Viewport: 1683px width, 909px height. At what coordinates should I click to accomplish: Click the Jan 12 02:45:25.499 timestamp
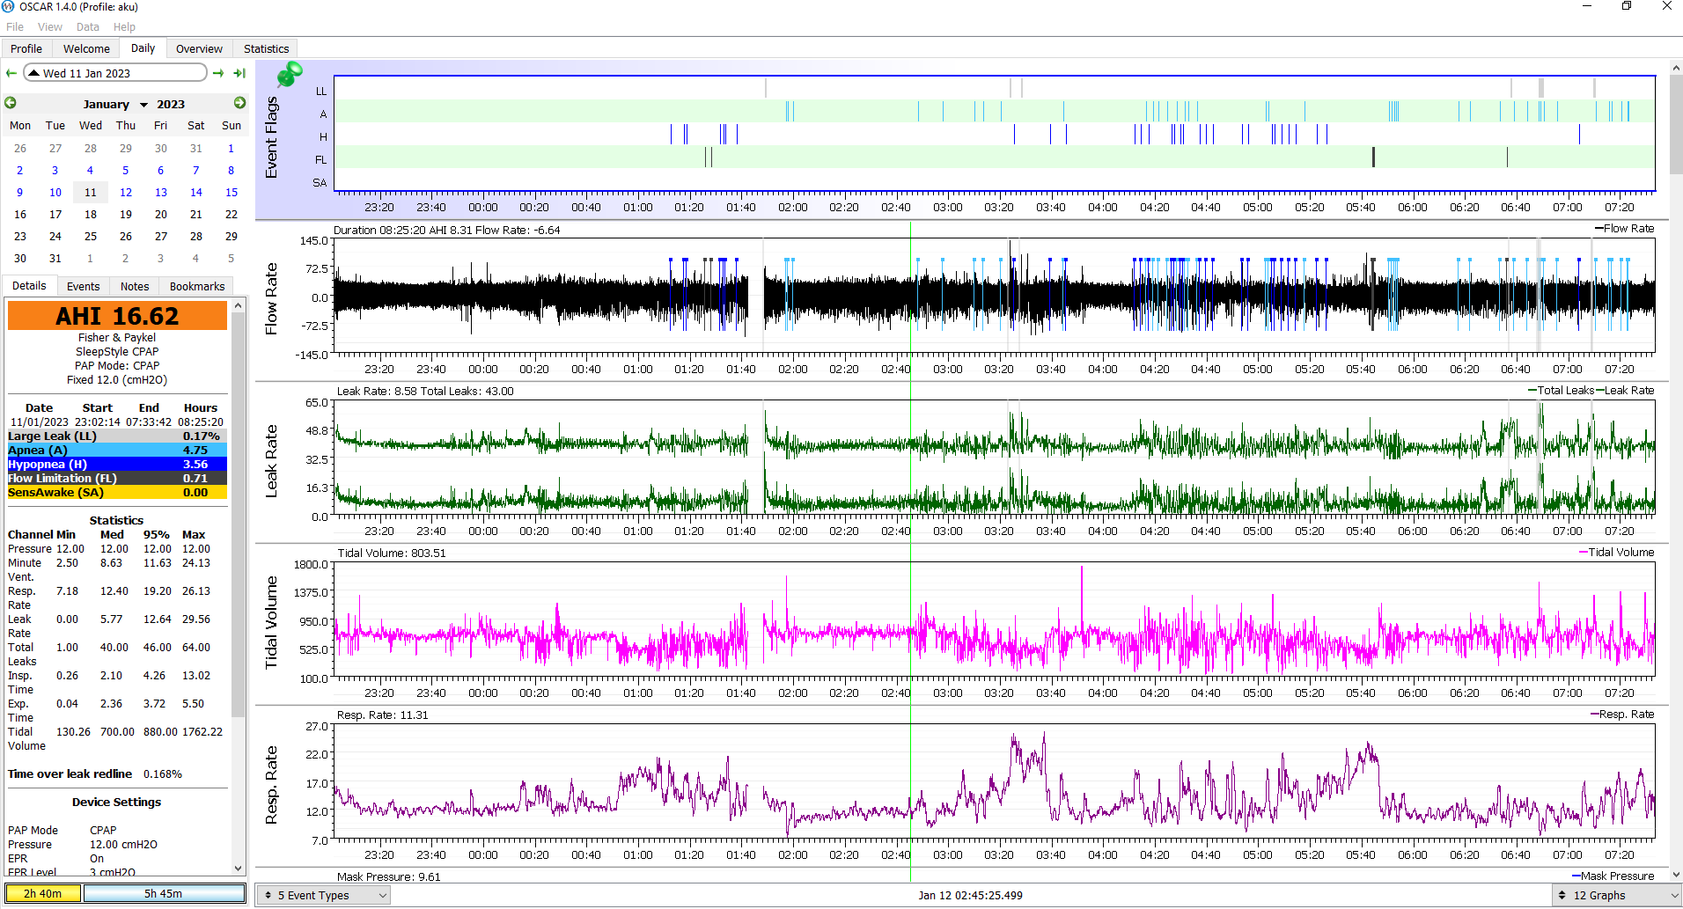(970, 895)
